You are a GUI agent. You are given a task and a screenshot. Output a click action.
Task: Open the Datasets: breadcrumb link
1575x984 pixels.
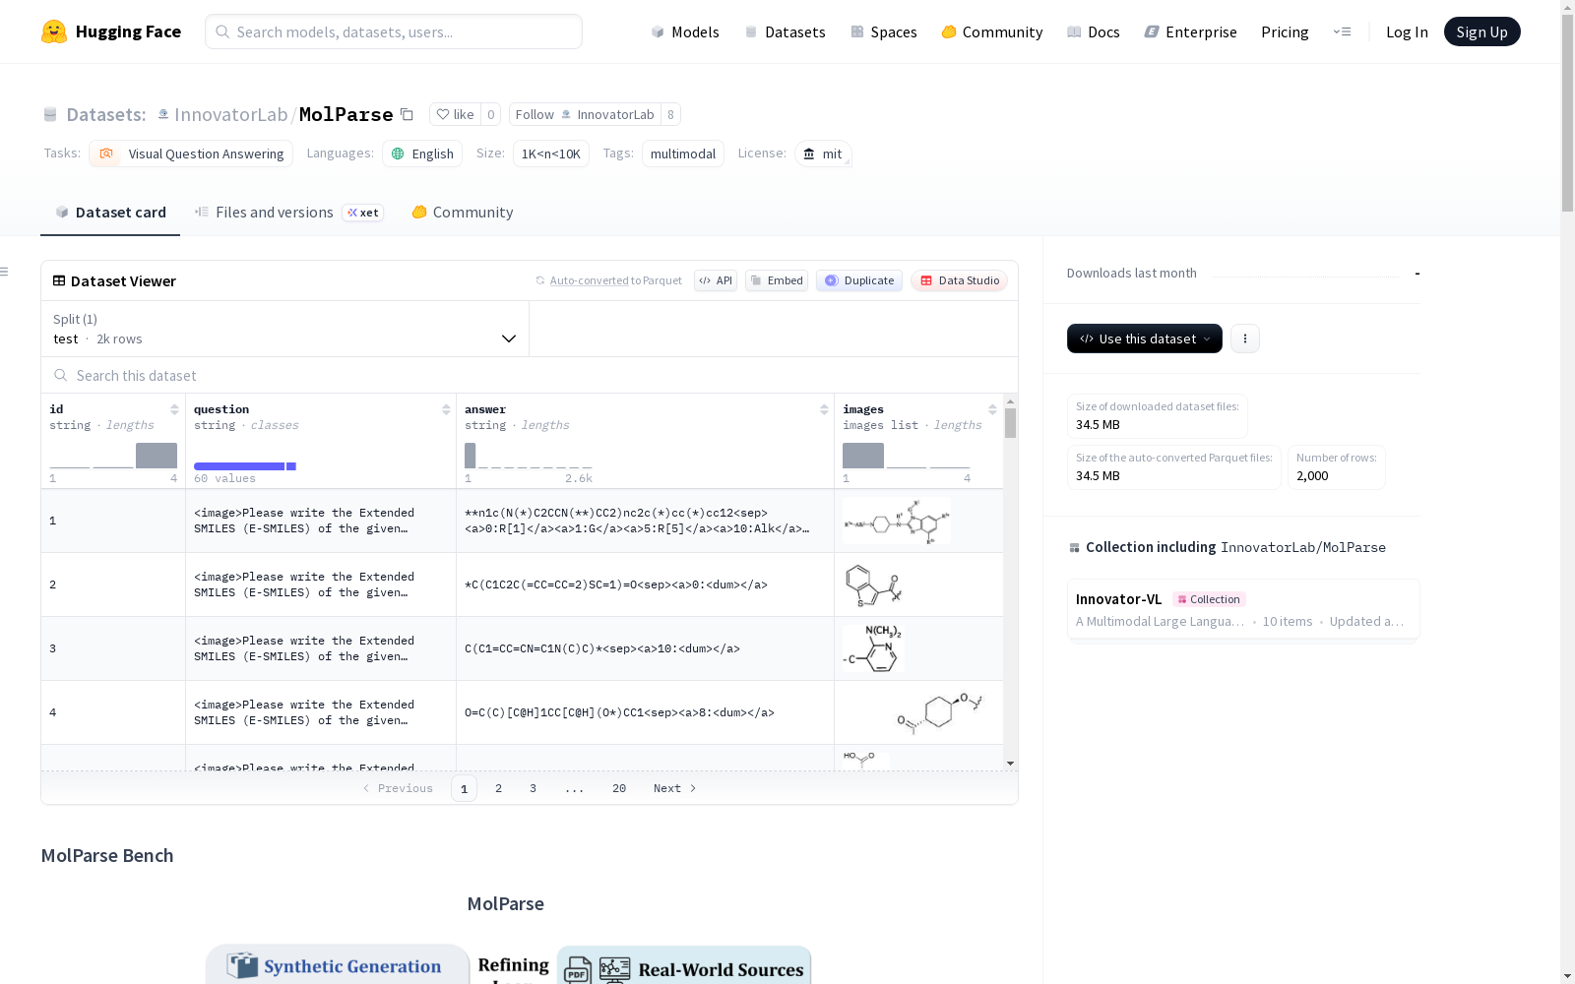click(106, 114)
